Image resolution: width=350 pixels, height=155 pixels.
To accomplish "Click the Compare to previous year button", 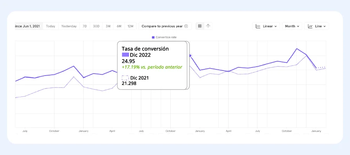I will point(162,26).
